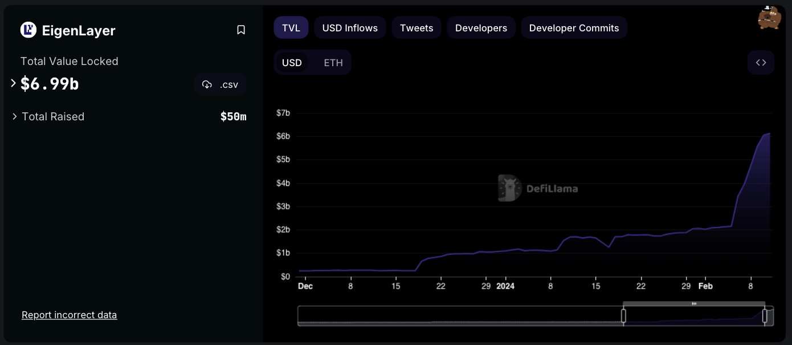Switch chart denomination to ETH

click(x=333, y=63)
